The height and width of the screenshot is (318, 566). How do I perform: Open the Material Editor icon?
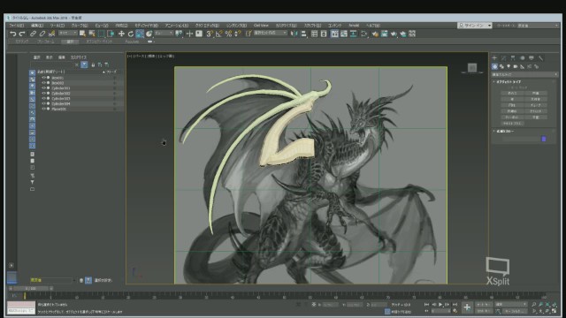point(364,34)
